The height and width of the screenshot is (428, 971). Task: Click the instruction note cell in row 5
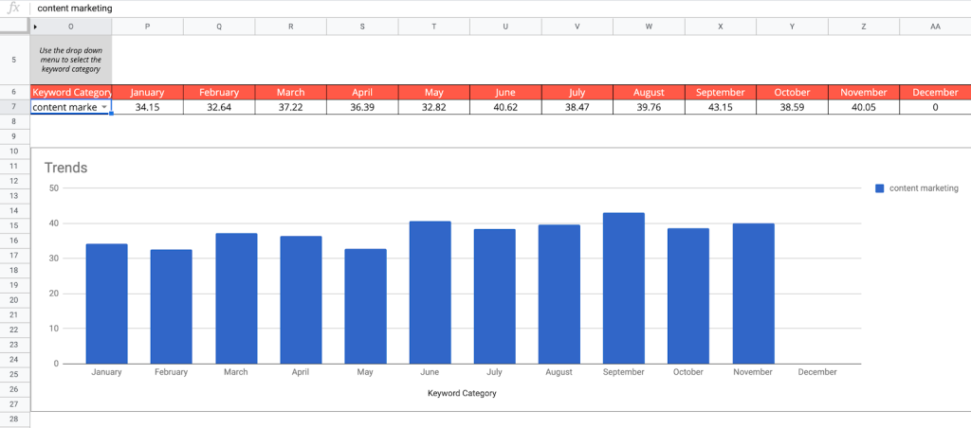[71, 59]
